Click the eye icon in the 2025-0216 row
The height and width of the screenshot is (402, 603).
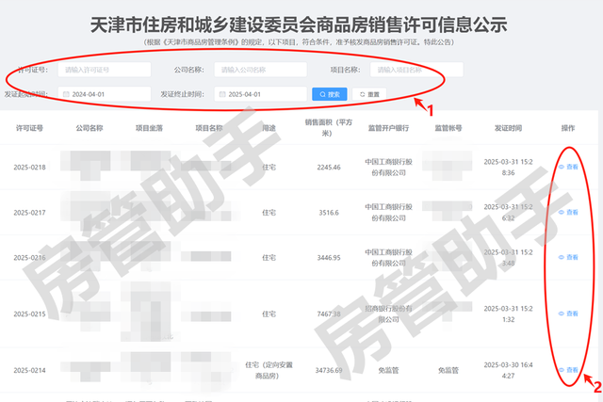click(x=562, y=257)
